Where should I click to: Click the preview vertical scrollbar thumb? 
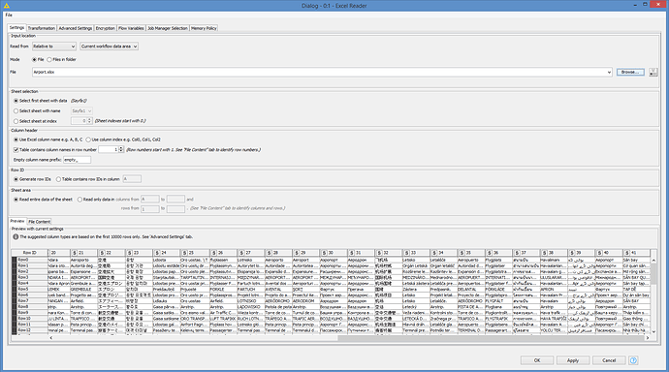(653, 274)
